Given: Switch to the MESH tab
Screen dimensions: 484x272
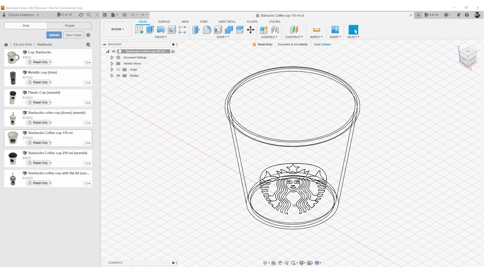Looking at the screenshot, I should click(x=185, y=22).
